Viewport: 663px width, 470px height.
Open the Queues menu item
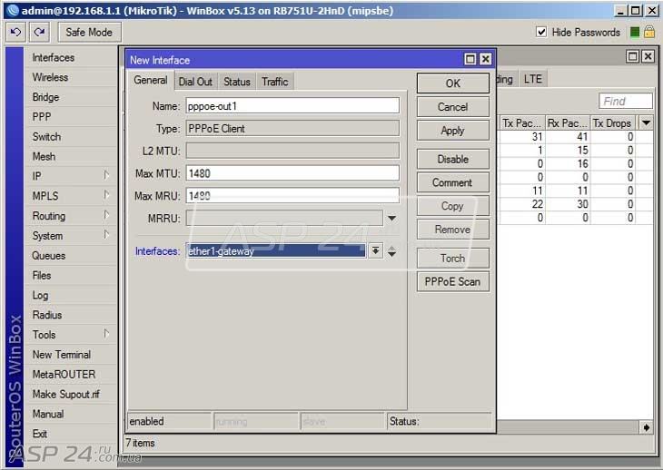[49, 256]
